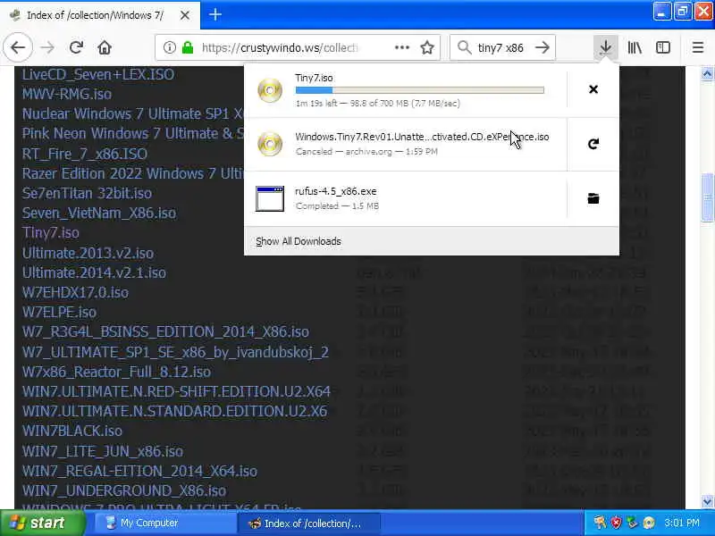Click the rufus-4.5_x86.exe application icon
This screenshot has width=715, height=536.
pyautogui.click(x=270, y=198)
